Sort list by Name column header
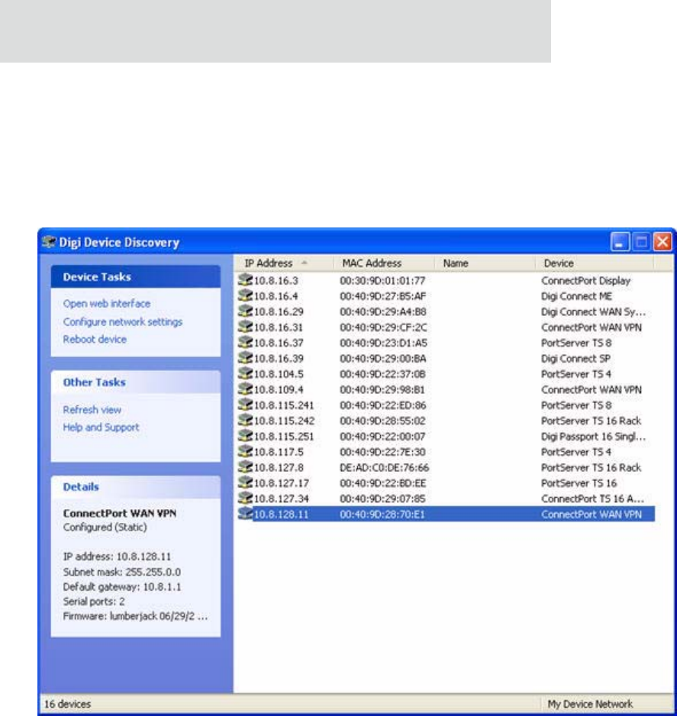 [485, 263]
